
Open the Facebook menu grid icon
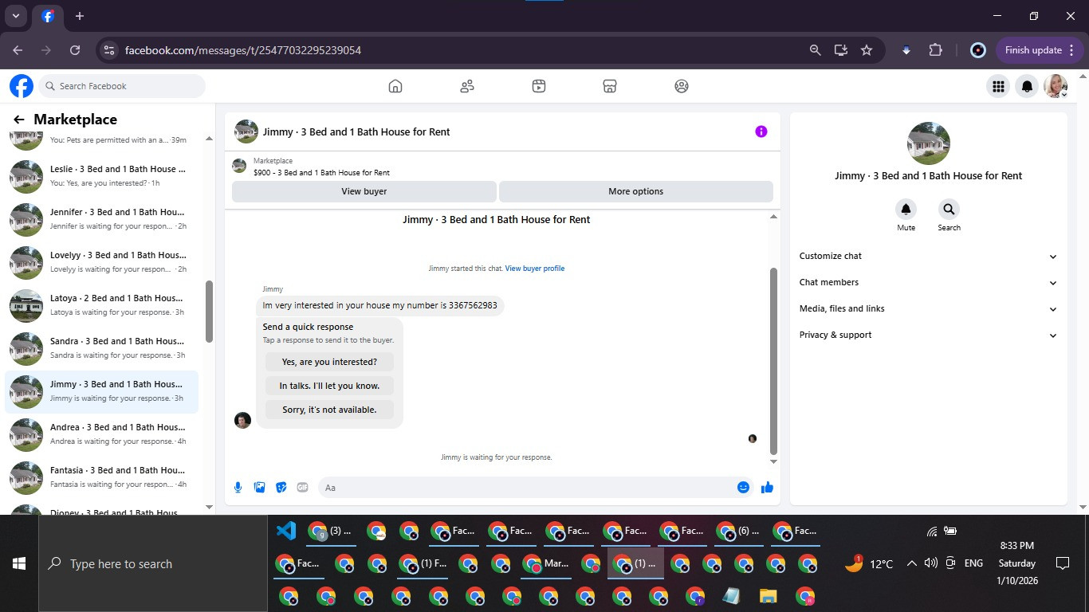(997, 86)
